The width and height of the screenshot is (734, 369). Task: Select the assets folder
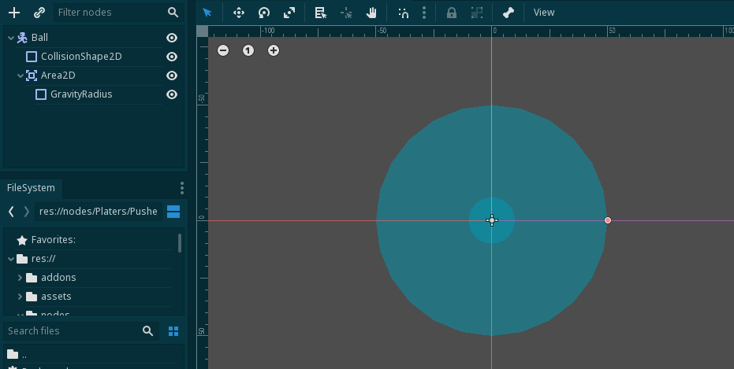click(x=56, y=297)
